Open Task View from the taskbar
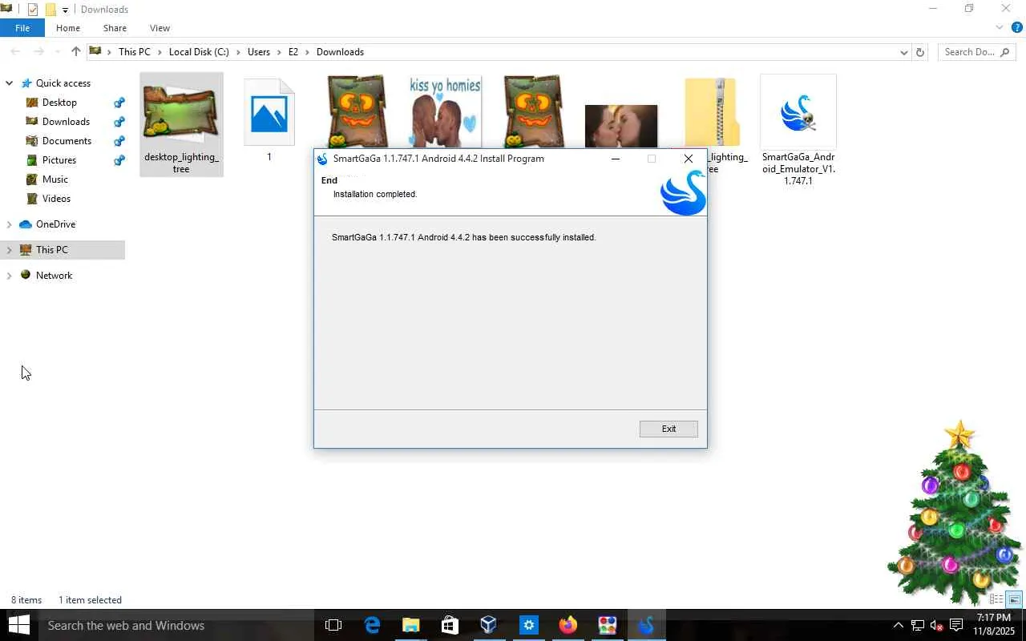 [333, 625]
